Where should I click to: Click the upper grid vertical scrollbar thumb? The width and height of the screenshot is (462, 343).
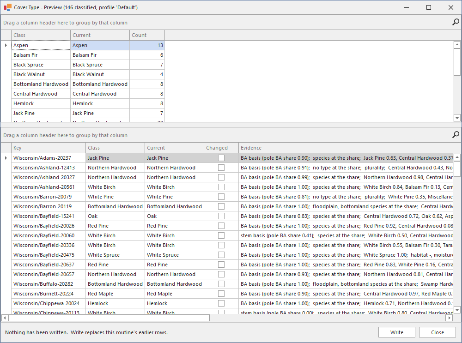[x=457, y=62]
